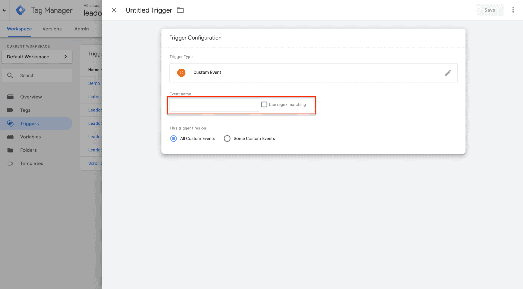Open the Variables section
The height and width of the screenshot is (289, 523).
[x=30, y=137]
